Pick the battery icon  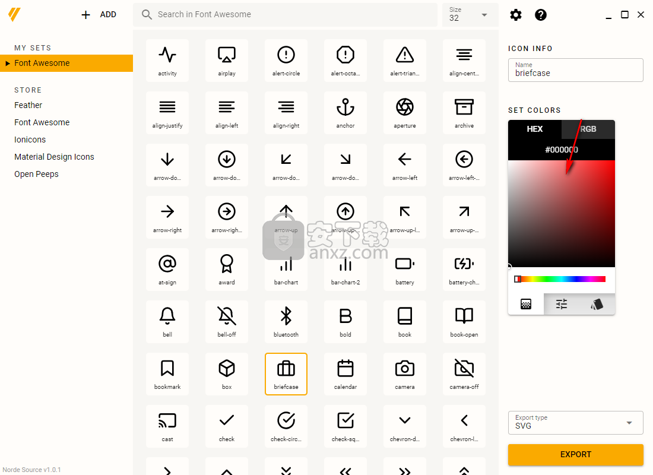pos(405,269)
